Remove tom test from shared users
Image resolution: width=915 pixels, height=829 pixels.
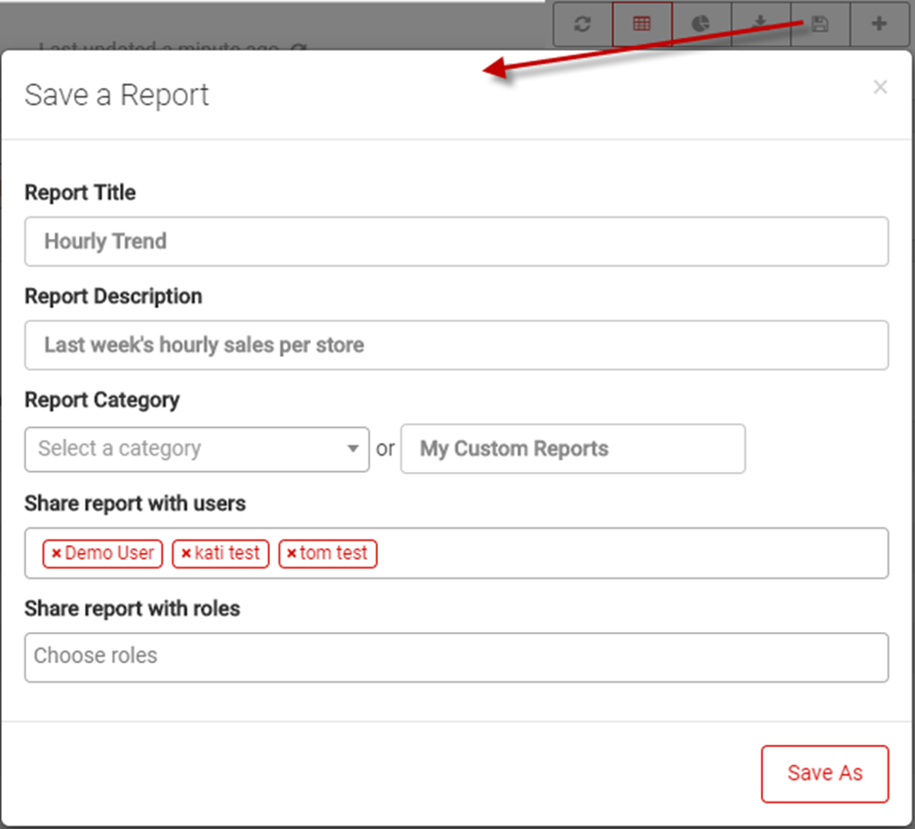tap(291, 554)
